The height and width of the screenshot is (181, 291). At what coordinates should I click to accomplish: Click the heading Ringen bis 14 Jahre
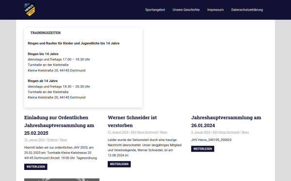tap(43, 54)
